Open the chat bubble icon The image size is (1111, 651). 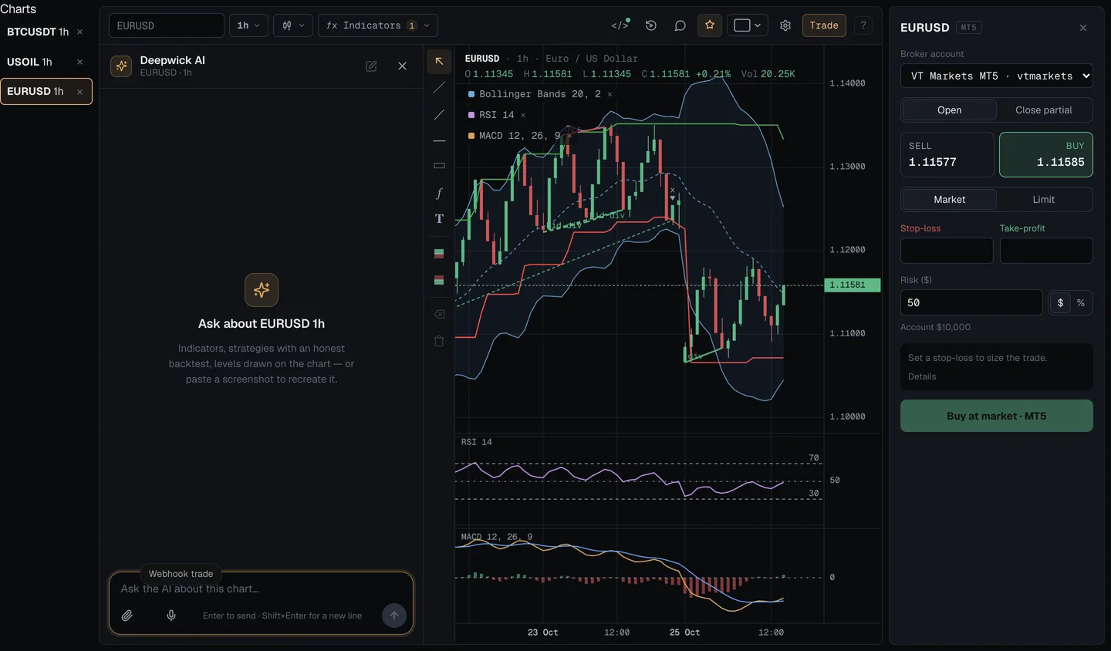point(680,25)
